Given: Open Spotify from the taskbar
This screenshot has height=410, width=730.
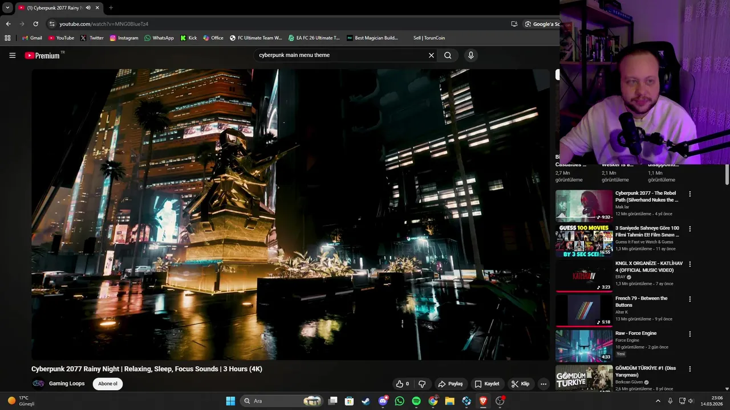Looking at the screenshot, I should point(416,401).
